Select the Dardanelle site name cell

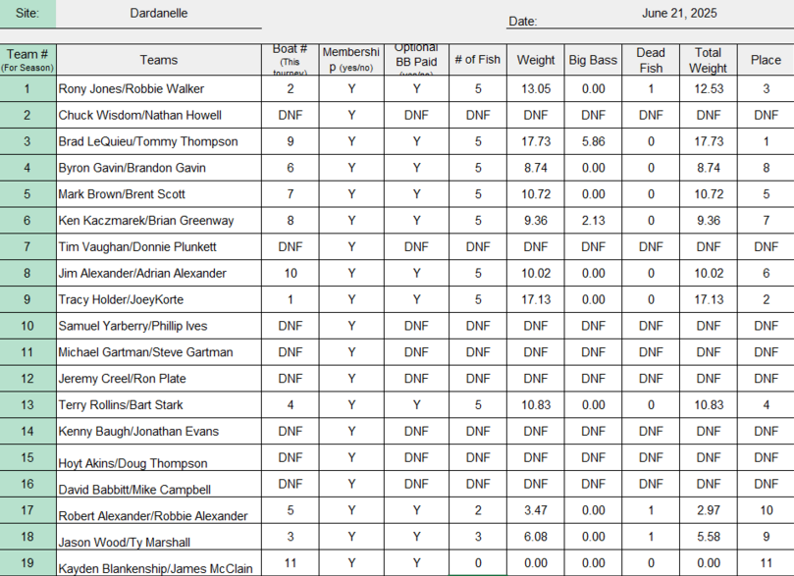click(158, 14)
